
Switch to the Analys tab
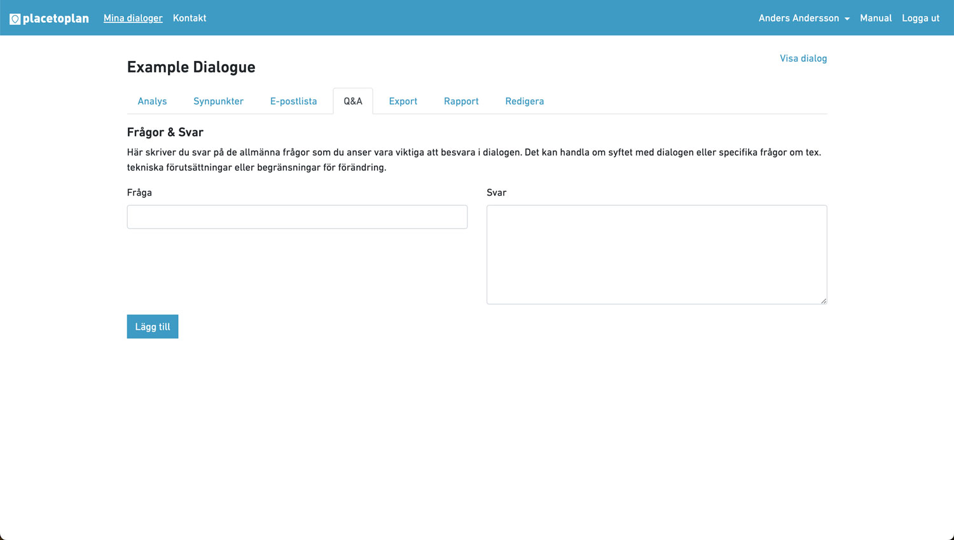pyautogui.click(x=152, y=102)
